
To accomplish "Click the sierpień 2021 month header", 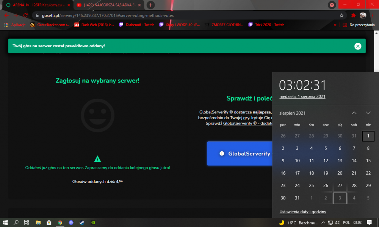I will click(292, 113).
